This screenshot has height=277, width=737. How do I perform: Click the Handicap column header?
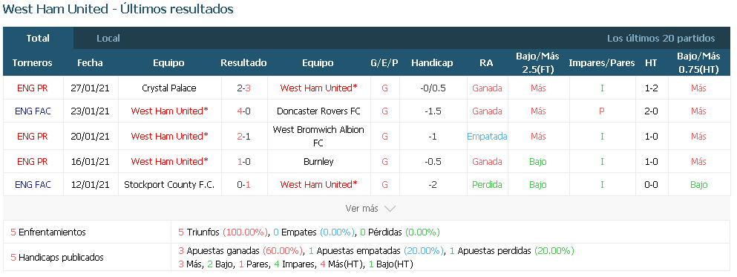(x=432, y=63)
